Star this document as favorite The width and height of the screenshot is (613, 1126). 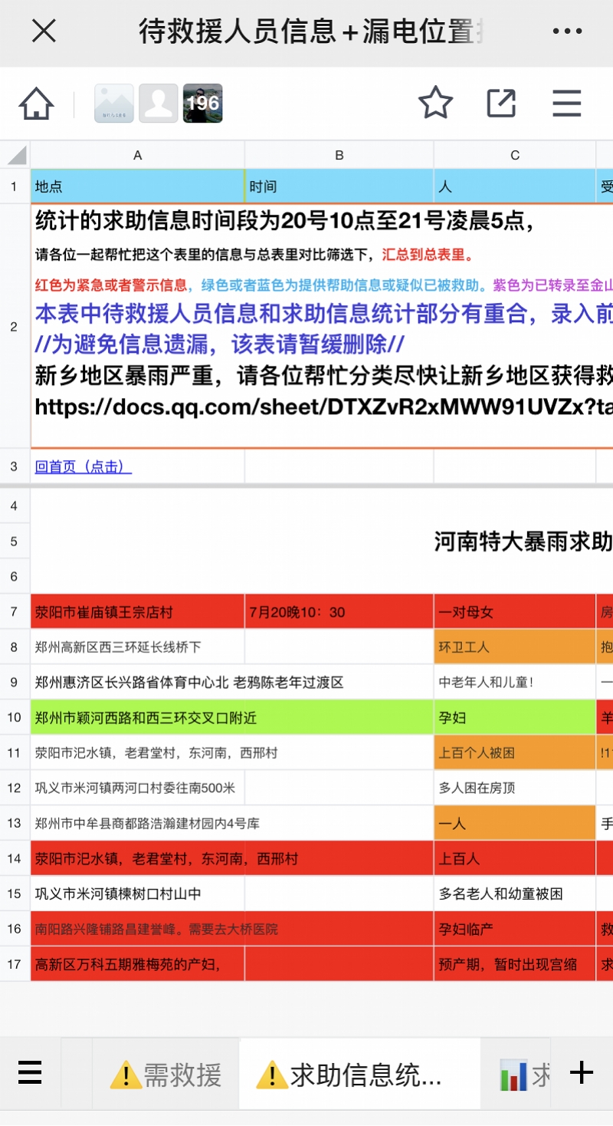click(x=435, y=102)
